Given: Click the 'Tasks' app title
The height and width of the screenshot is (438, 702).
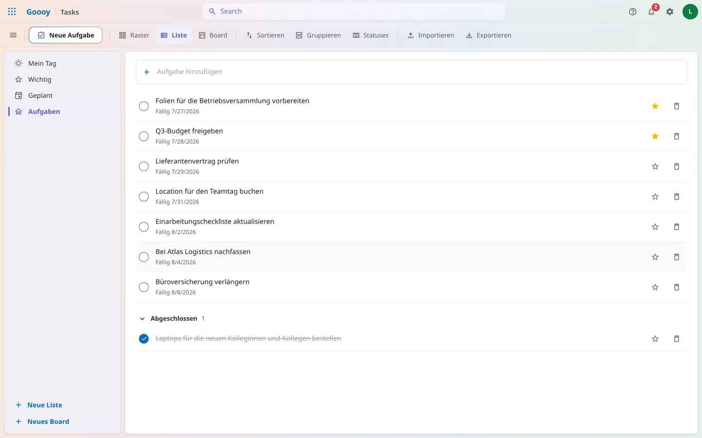Looking at the screenshot, I should coord(70,12).
